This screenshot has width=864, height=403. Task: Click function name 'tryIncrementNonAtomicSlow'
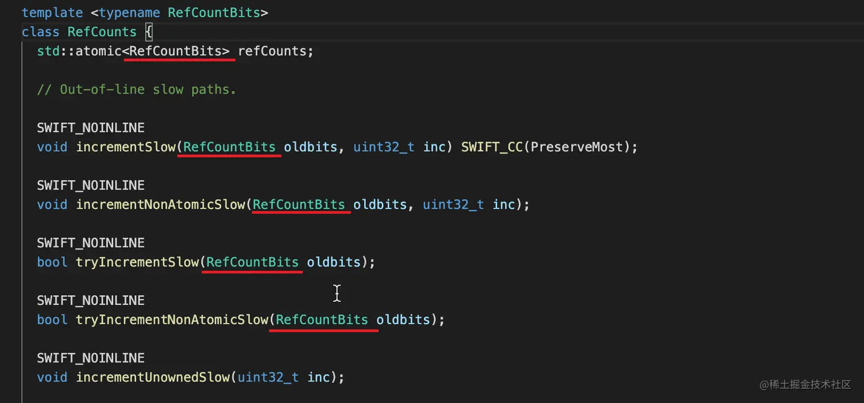[172, 320]
